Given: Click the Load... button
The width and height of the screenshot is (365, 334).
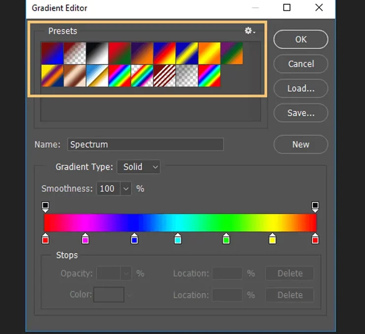Looking at the screenshot, I should pos(301,88).
